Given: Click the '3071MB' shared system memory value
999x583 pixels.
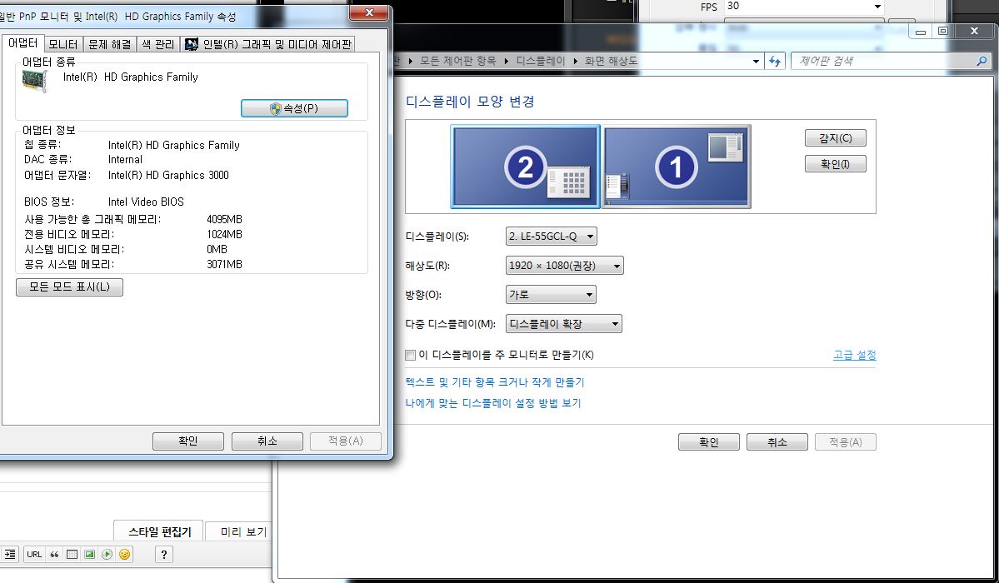Looking at the screenshot, I should 224,264.
